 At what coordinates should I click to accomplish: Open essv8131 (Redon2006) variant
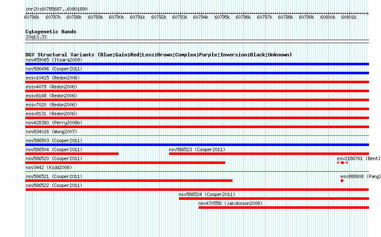coord(51,114)
